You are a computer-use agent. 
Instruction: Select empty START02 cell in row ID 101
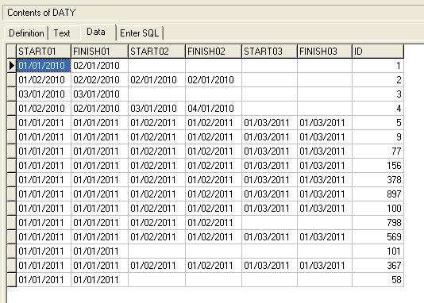(x=157, y=251)
